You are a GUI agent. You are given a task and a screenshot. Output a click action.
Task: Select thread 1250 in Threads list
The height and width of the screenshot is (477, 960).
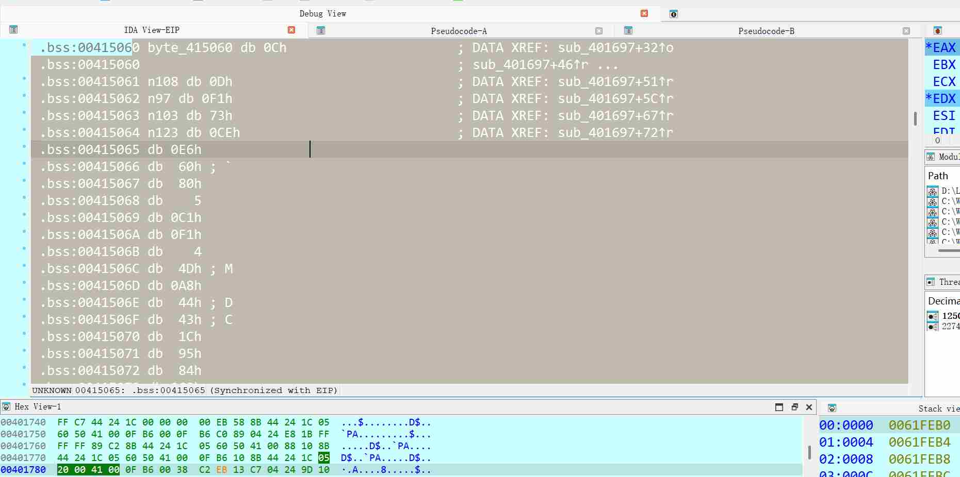click(x=950, y=316)
